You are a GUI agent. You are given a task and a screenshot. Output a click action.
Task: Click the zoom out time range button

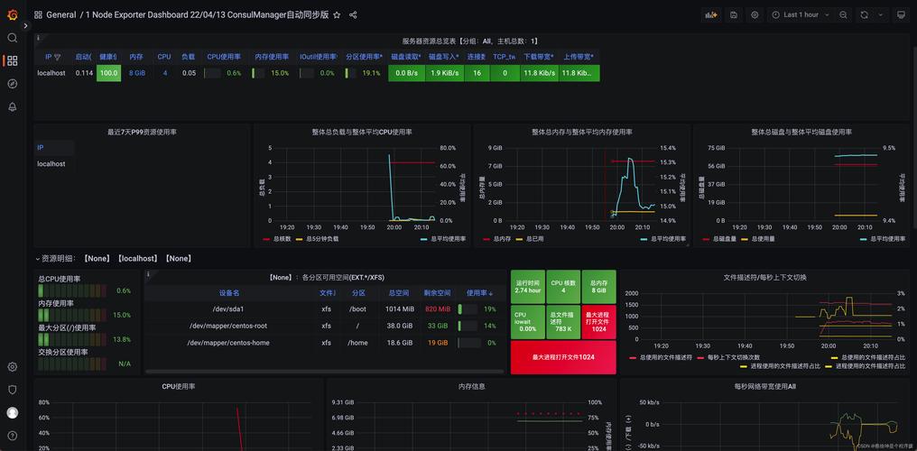point(843,15)
